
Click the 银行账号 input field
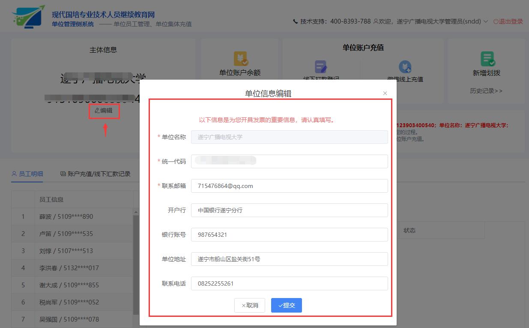coord(290,235)
